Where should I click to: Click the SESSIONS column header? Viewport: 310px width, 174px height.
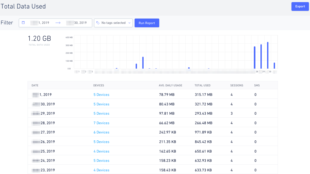click(x=237, y=86)
